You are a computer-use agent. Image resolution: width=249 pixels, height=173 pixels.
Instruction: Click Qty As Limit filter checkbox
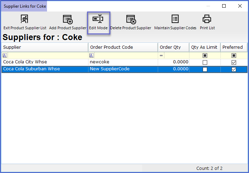205,55
